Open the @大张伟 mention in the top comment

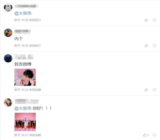23,13
